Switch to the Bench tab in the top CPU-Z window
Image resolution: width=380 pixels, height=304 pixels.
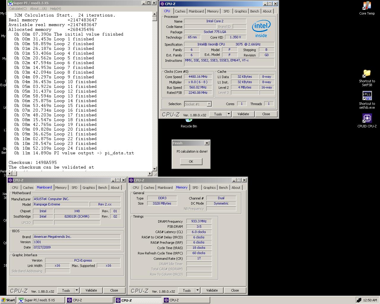[254, 11]
